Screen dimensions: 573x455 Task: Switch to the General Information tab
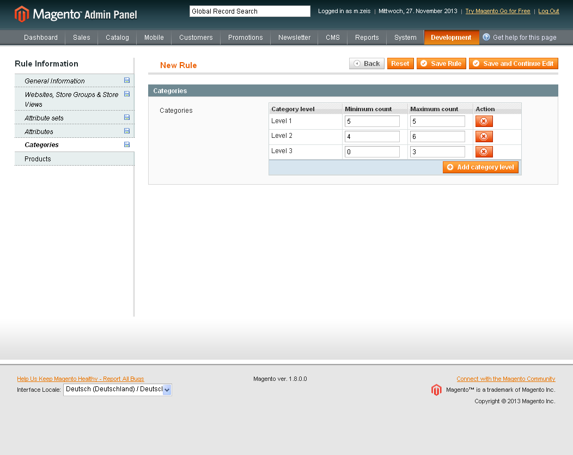coord(75,81)
